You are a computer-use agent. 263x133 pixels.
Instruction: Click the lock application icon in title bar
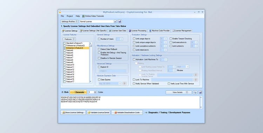(60, 12)
